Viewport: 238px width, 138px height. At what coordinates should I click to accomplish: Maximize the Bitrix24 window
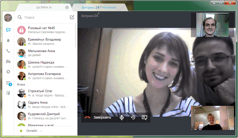pos(221,3)
